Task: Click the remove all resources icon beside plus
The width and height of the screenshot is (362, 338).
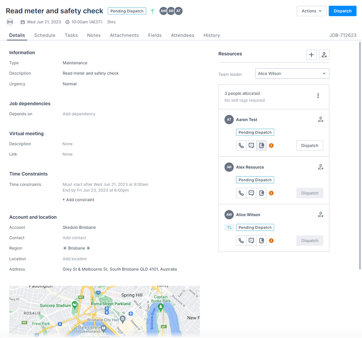Action: (x=324, y=54)
